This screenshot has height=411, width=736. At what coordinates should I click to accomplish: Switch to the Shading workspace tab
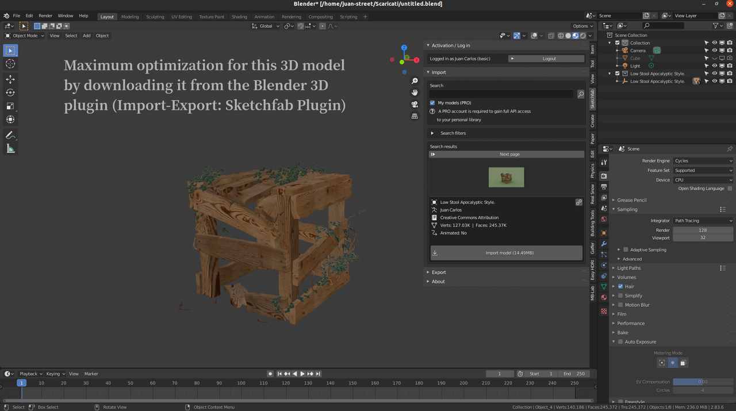tap(239, 17)
